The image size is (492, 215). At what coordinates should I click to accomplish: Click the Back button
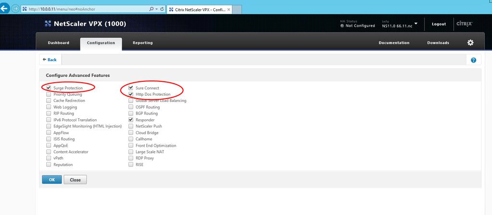tap(50, 60)
